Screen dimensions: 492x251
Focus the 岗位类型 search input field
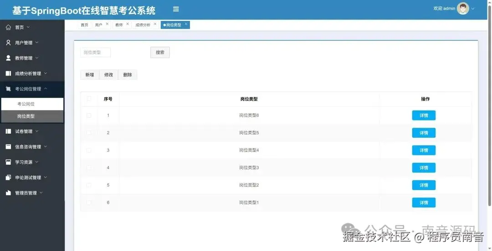96,52
